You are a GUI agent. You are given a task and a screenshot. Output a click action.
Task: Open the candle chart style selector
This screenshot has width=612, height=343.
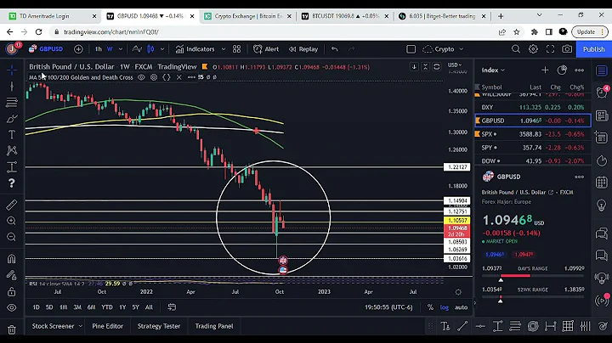pyautogui.click(x=150, y=49)
